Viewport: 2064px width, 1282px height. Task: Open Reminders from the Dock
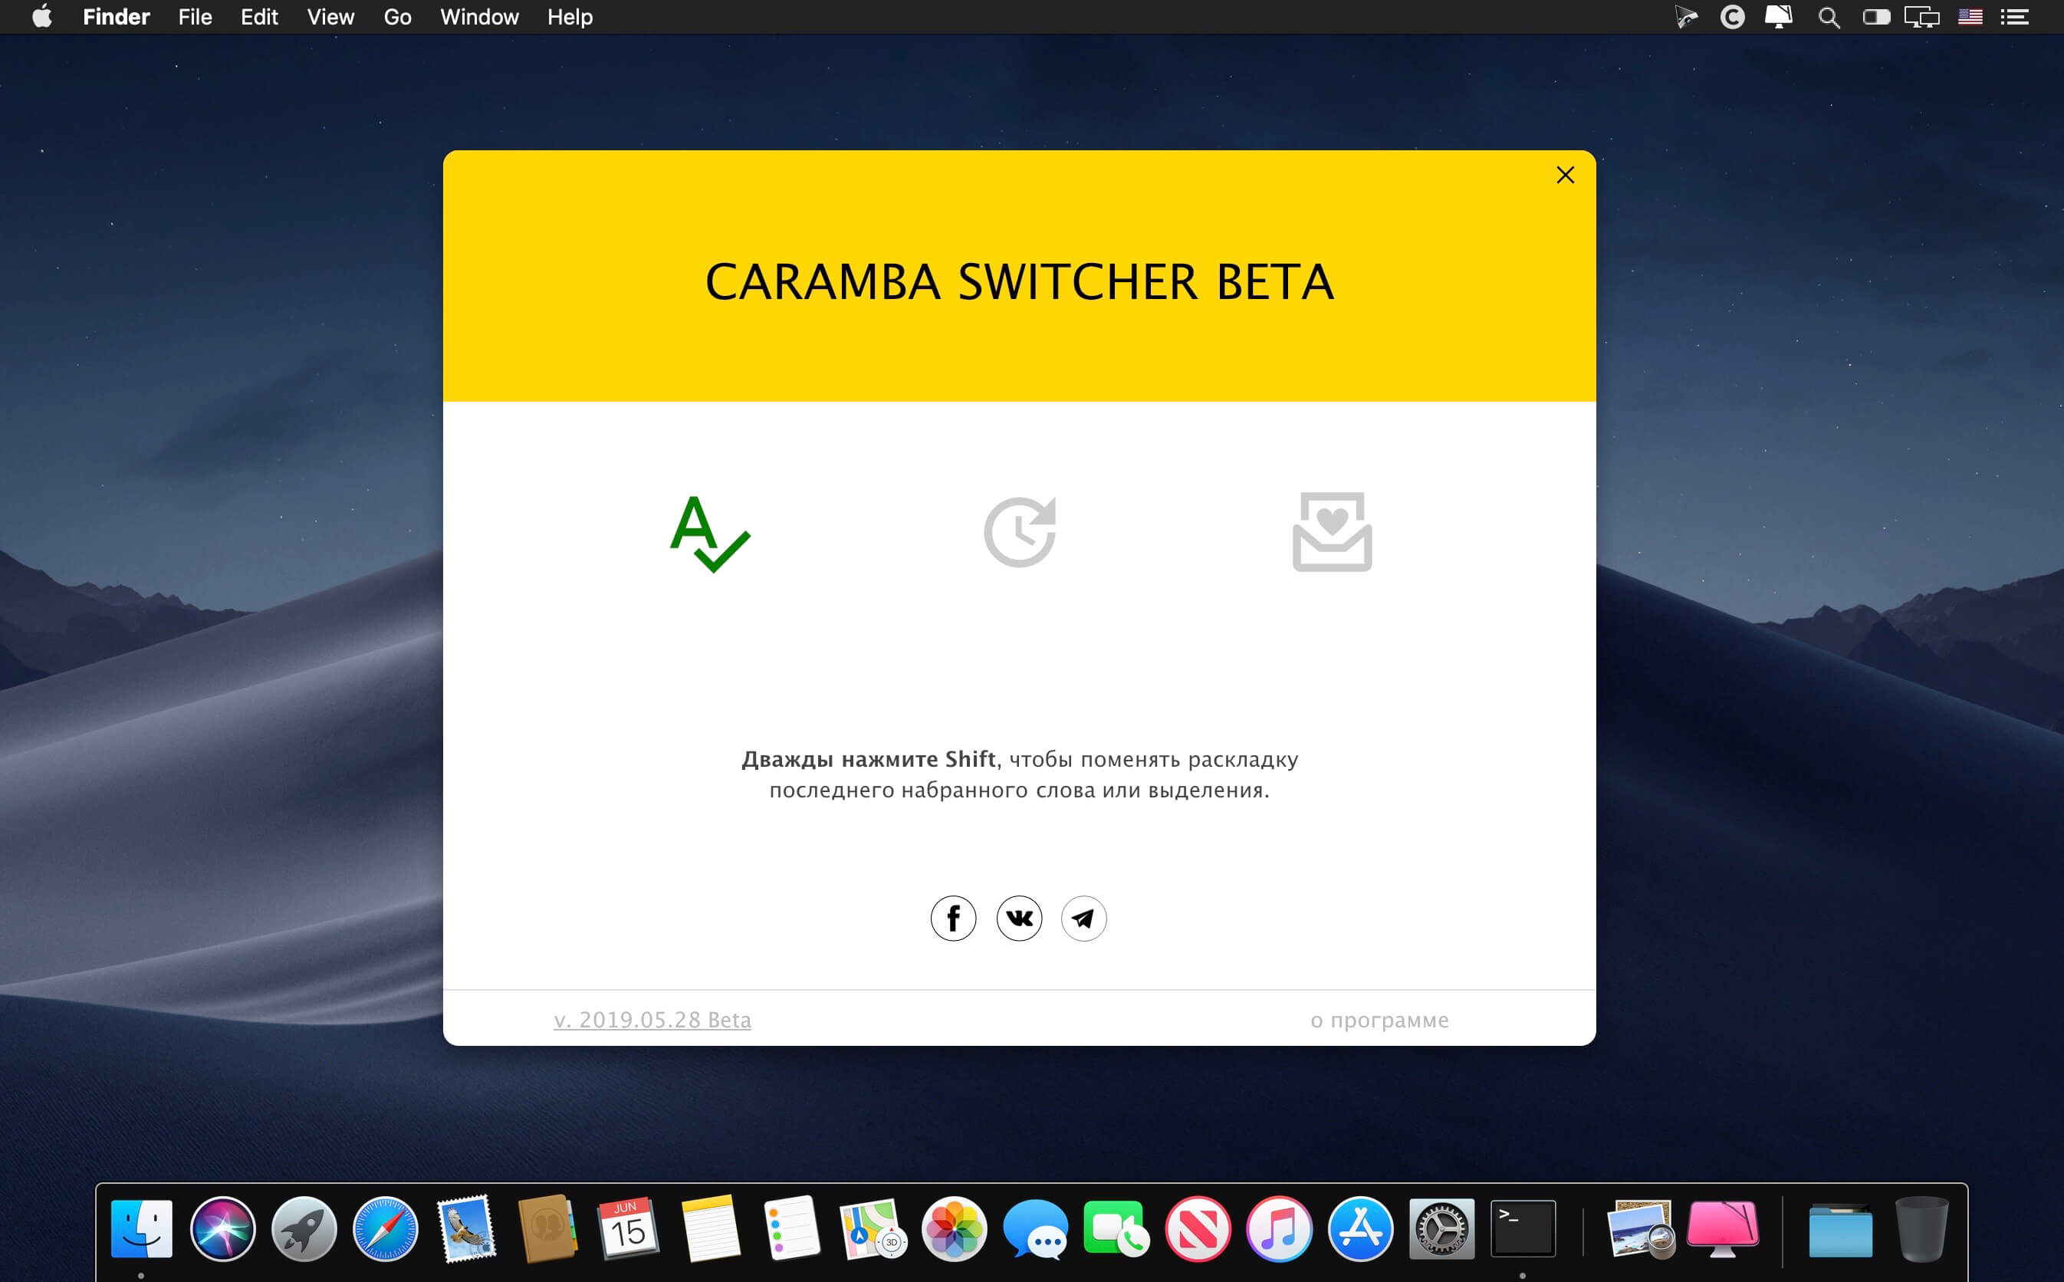coord(790,1228)
